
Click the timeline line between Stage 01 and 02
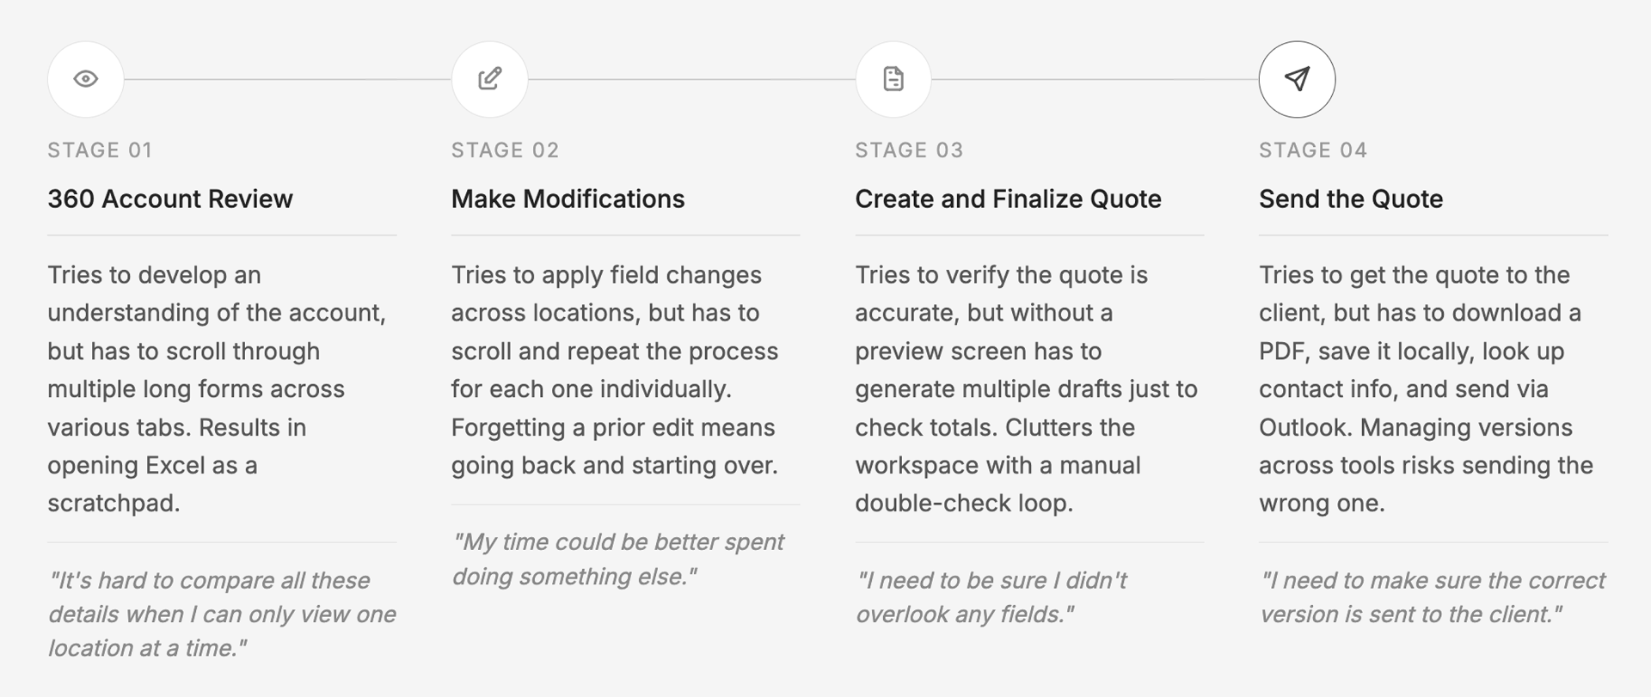pyautogui.click(x=287, y=79)
